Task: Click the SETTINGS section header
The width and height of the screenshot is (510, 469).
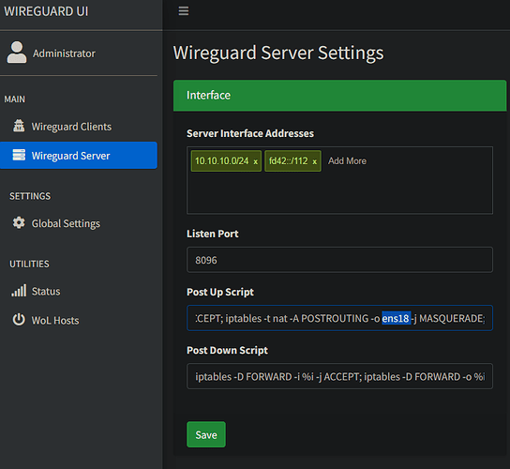Action: pyautogui.click(x=30, y=196)
